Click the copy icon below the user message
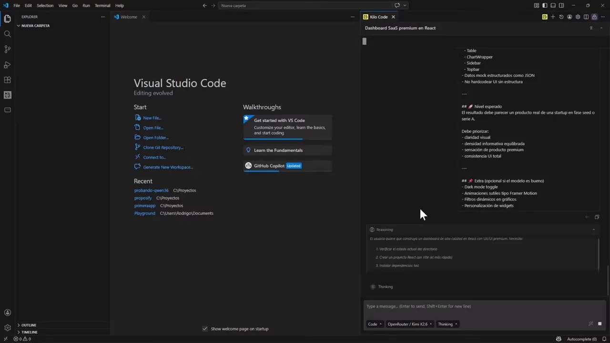This screenshot has height=343, width=610. pos(597,217)
